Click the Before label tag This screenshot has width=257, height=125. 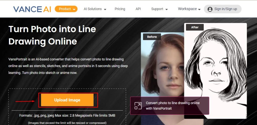click(x=152, y=37)
